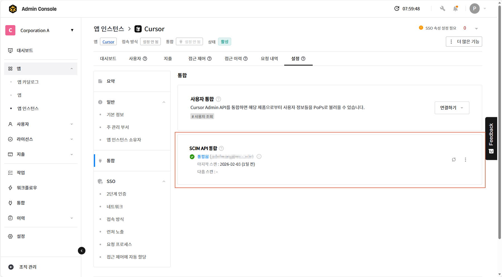Click the SCIM API sync refresh icon
Viewport: 502px width, 277px height.
(x=454, y=160)
